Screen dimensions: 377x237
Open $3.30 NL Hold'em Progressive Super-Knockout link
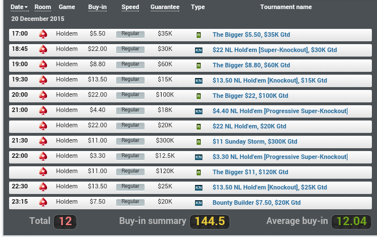(280, 157)
